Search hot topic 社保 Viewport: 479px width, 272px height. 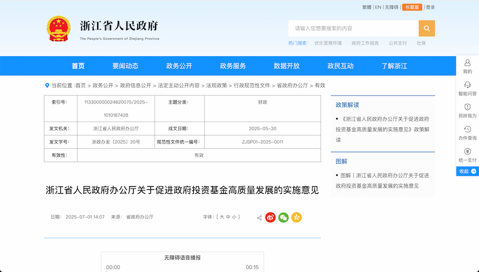click(421, 43)
